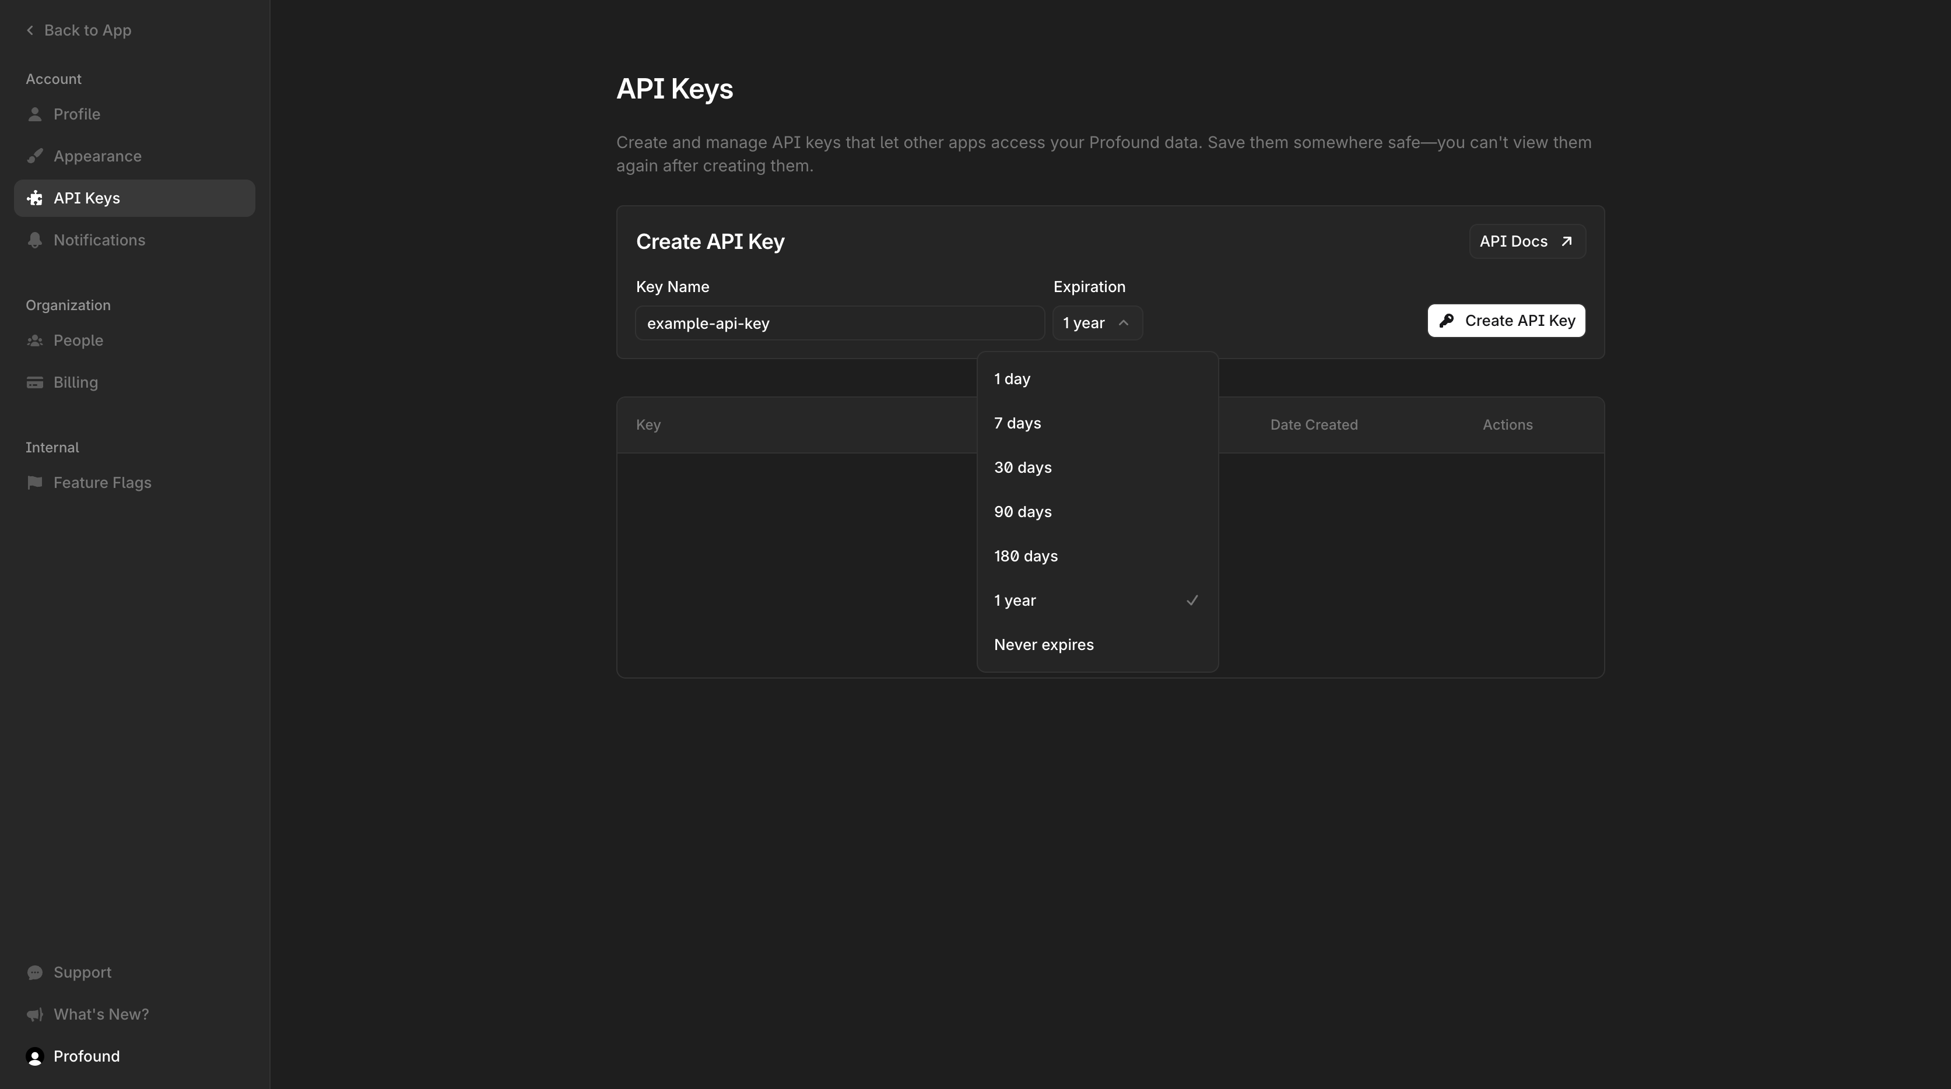Select 7 days from expiration list
Screen dimensions: 1951x1089
coord(1017,423)
